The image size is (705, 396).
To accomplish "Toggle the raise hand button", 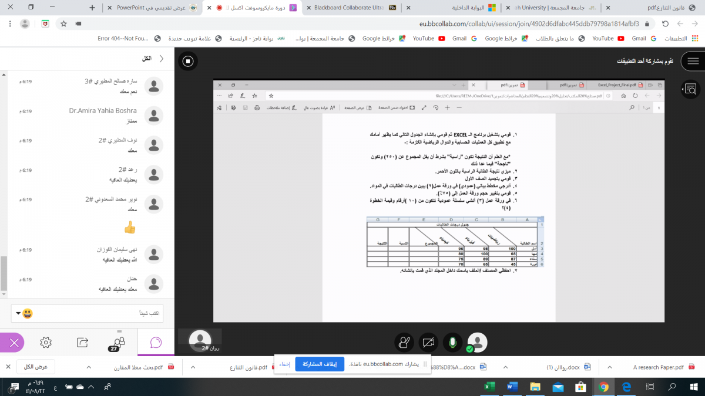I will click(404, 342).
